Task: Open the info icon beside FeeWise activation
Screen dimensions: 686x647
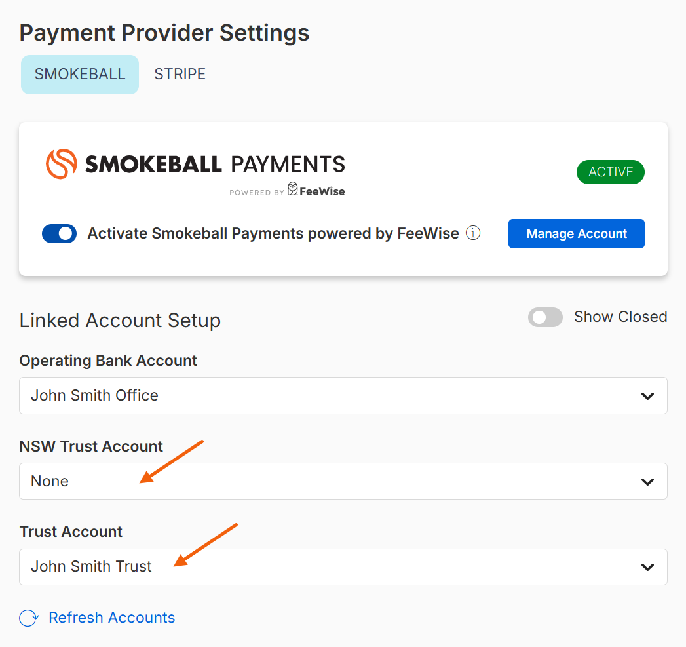Action: tap(473, 233)
